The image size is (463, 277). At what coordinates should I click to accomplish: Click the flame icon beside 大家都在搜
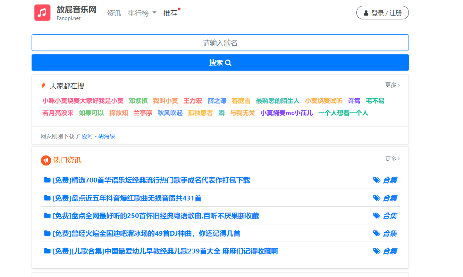43,86
